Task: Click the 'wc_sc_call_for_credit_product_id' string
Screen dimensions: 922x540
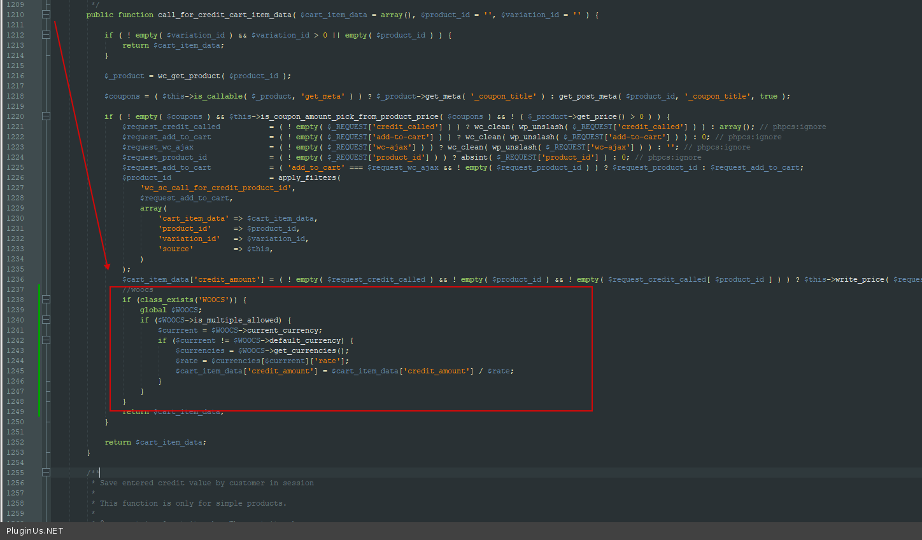Action: [x=217, y=188]
